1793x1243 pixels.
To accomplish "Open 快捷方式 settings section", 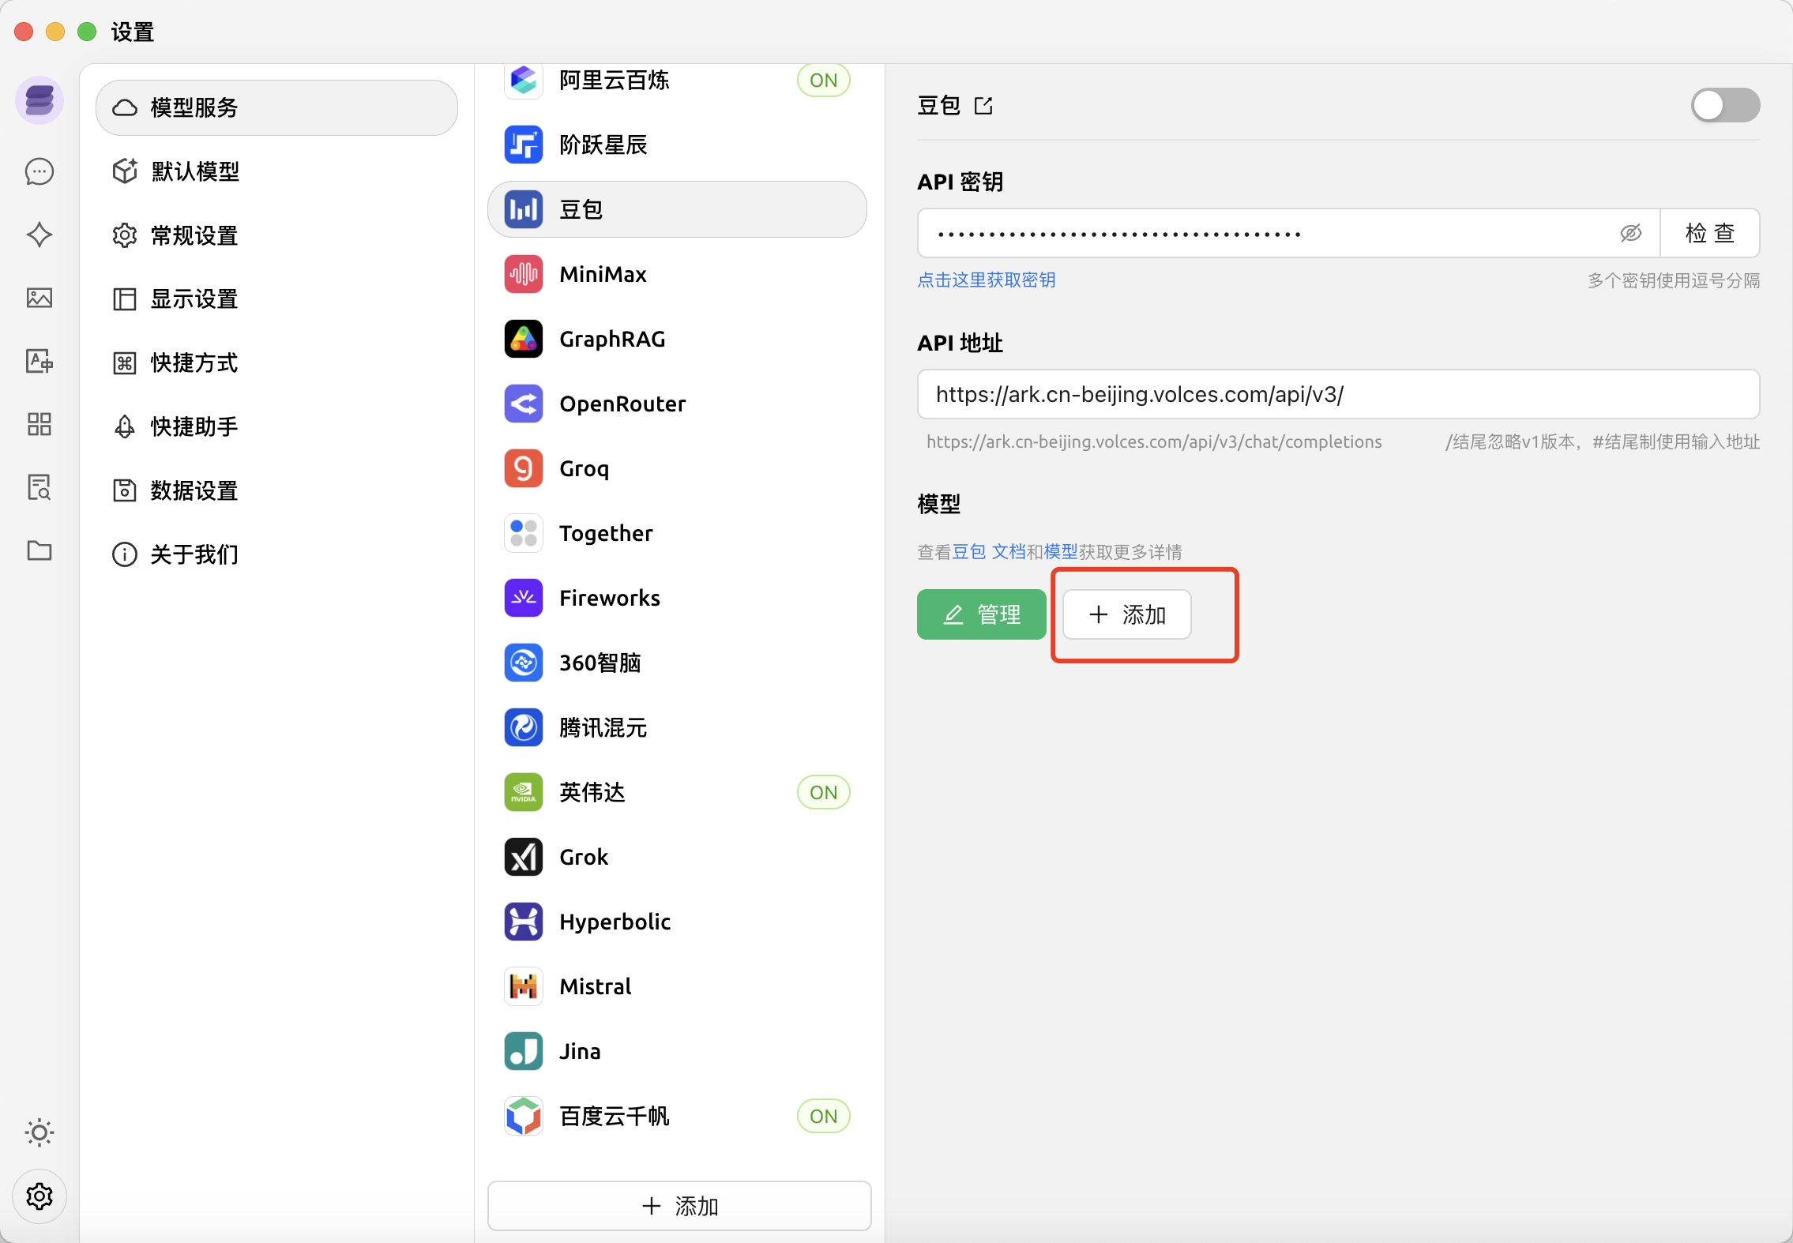I will coord(194,362).
